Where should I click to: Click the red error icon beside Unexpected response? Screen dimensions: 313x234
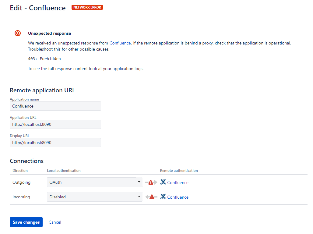pos(18,33)
